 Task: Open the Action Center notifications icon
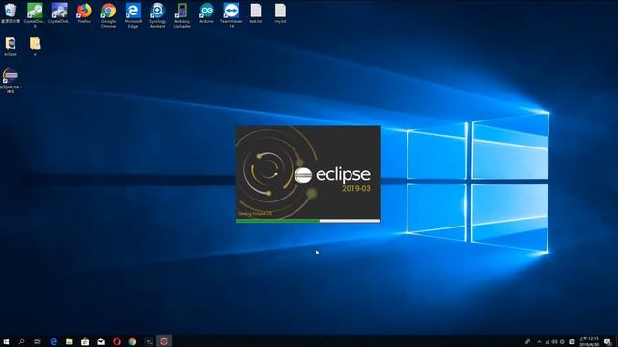(x=607, y=342)
